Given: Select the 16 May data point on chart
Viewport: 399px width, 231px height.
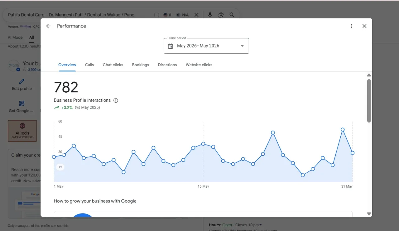Looking at the screenshot, I should point(203,144).
